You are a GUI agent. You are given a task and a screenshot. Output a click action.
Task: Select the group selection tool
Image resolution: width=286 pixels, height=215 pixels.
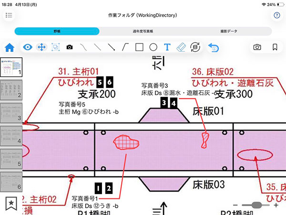[55, 47]
